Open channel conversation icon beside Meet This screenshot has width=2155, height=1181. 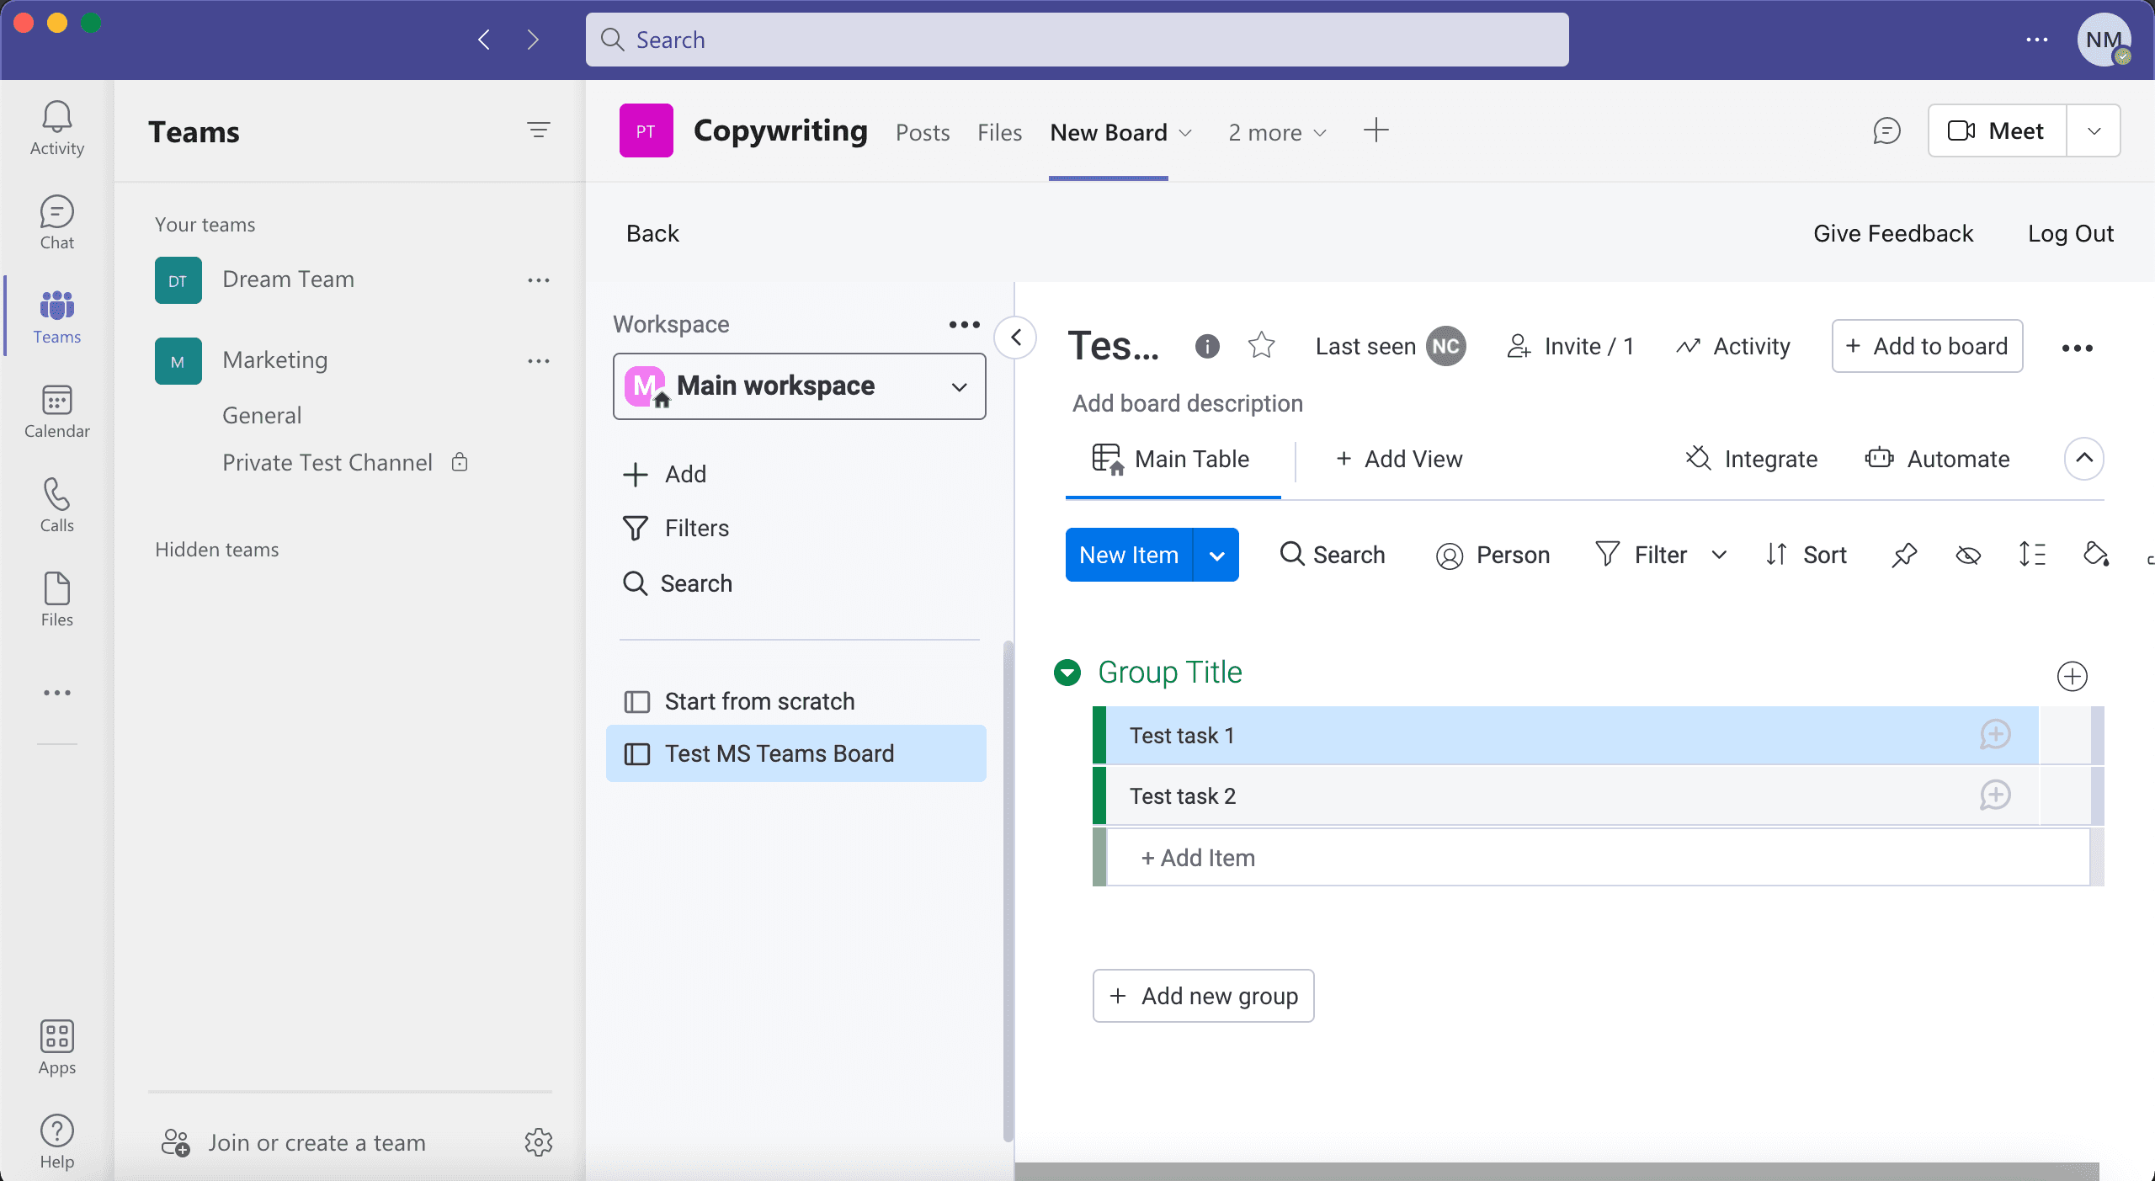click(x=1886, y=131)
